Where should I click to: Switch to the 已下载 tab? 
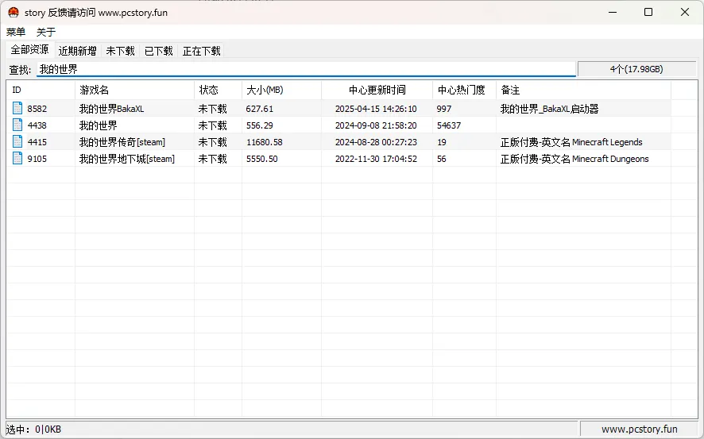(158, 51)
